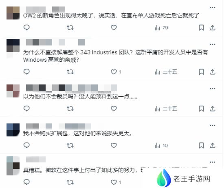Image resolution: width=224 pixels, height=188 pixels.
Task: Open the 343 Industries comment text
Action: (115, 56)
